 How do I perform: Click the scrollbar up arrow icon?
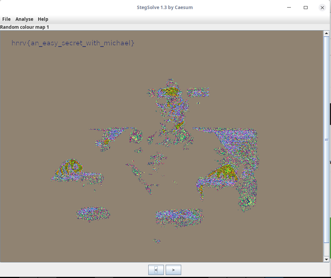[326, 33]
